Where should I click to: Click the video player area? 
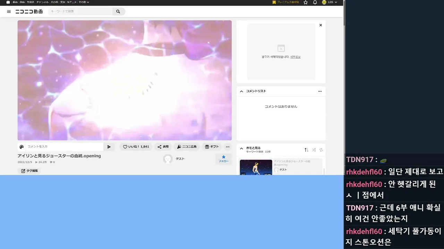[125, 80]
